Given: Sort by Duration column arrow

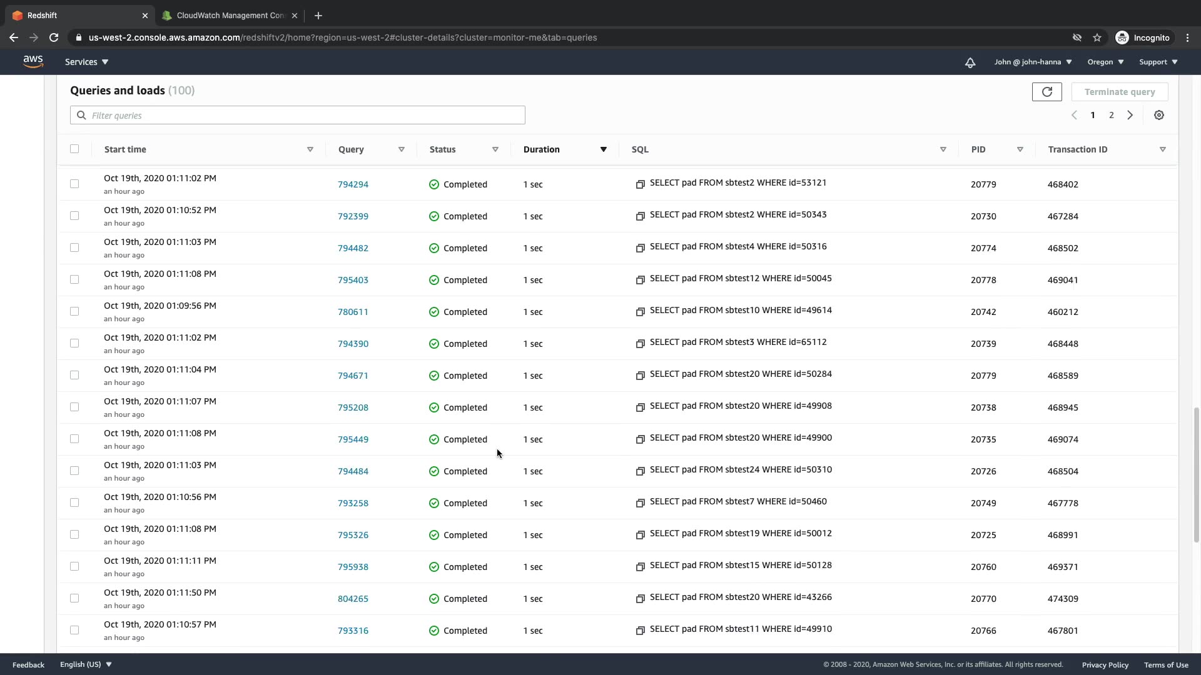Looking at the screenshot, I should (603, 149).
